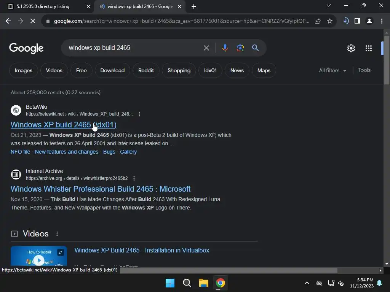Open New features and changes link
This screenshot has width=390, height=292.
(67, 152)
